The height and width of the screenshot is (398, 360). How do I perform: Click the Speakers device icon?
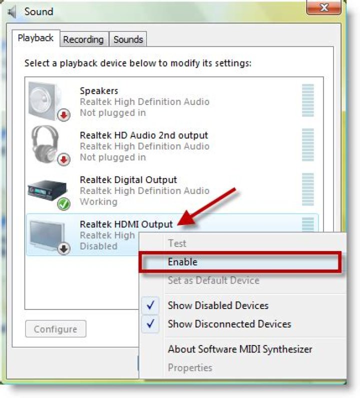48,101
